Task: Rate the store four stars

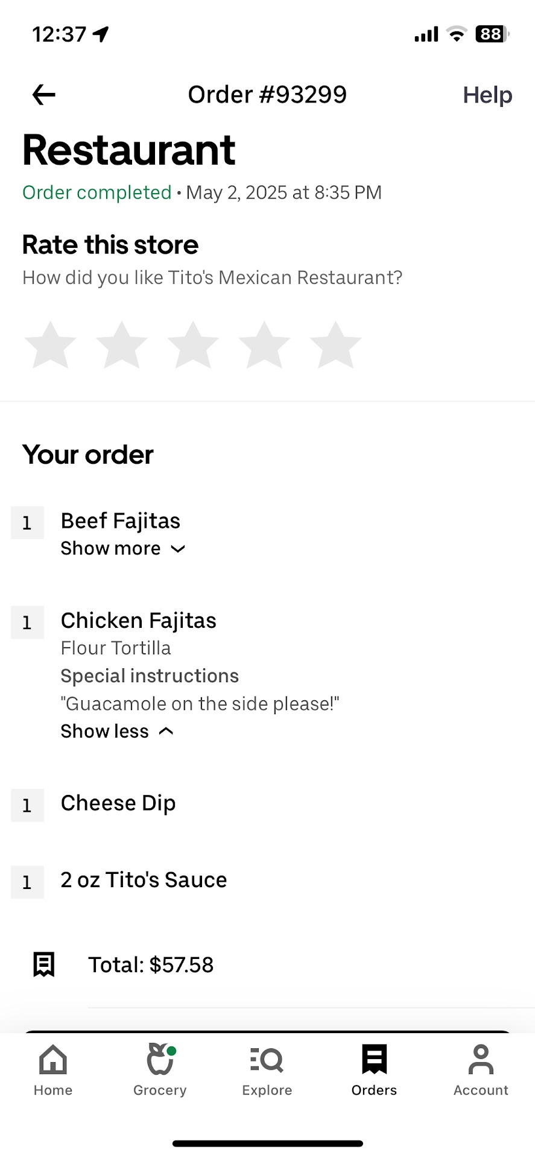Action: click(264, 345)
